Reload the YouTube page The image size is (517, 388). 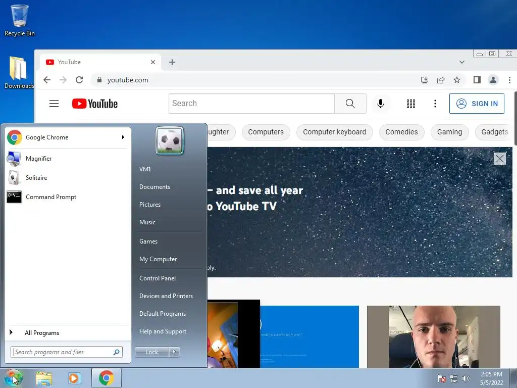(x=79, y=80)
